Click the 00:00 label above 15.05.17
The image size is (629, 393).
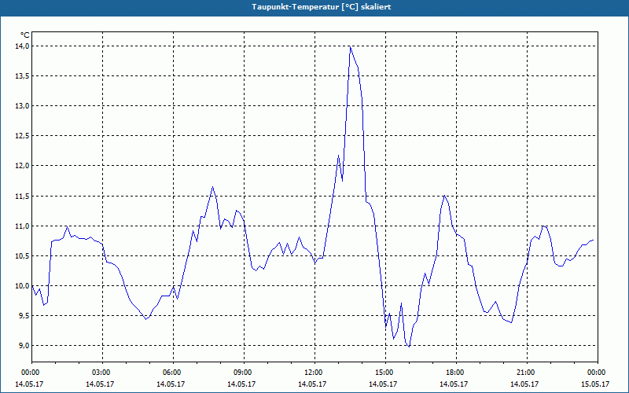(x=598, y=373)
